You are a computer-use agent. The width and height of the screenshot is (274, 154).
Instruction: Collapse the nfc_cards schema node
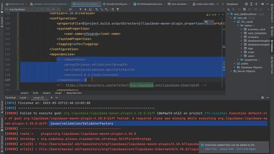[235, 22]
